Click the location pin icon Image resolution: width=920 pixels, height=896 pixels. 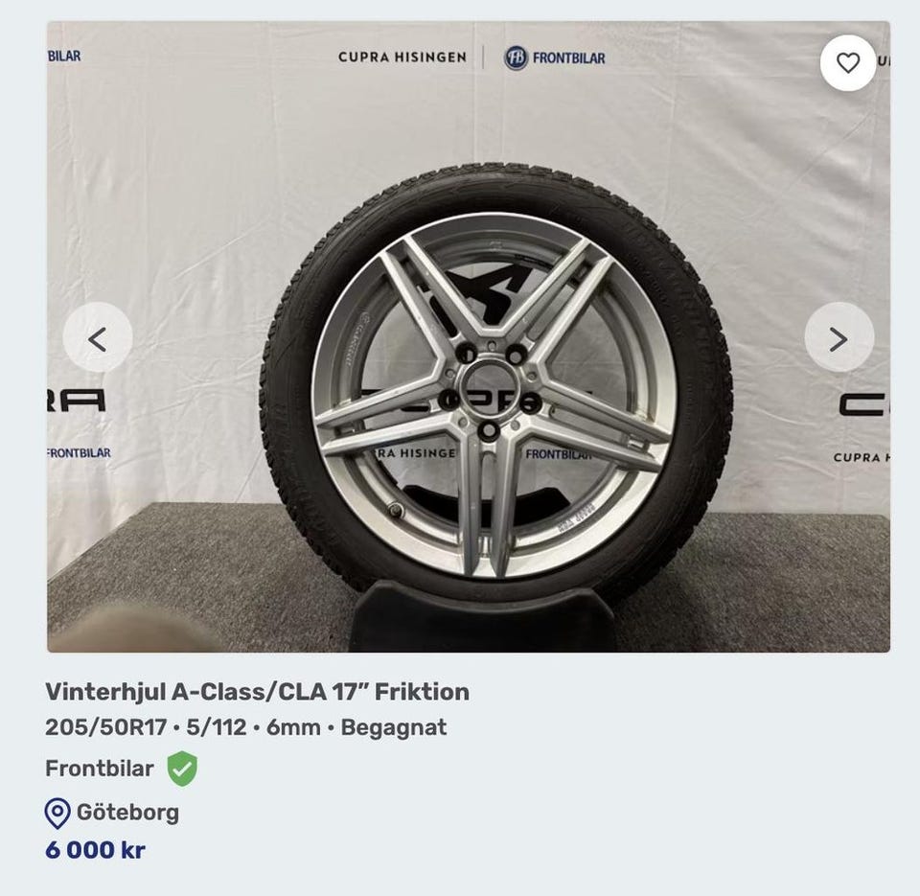pos(57,814)
